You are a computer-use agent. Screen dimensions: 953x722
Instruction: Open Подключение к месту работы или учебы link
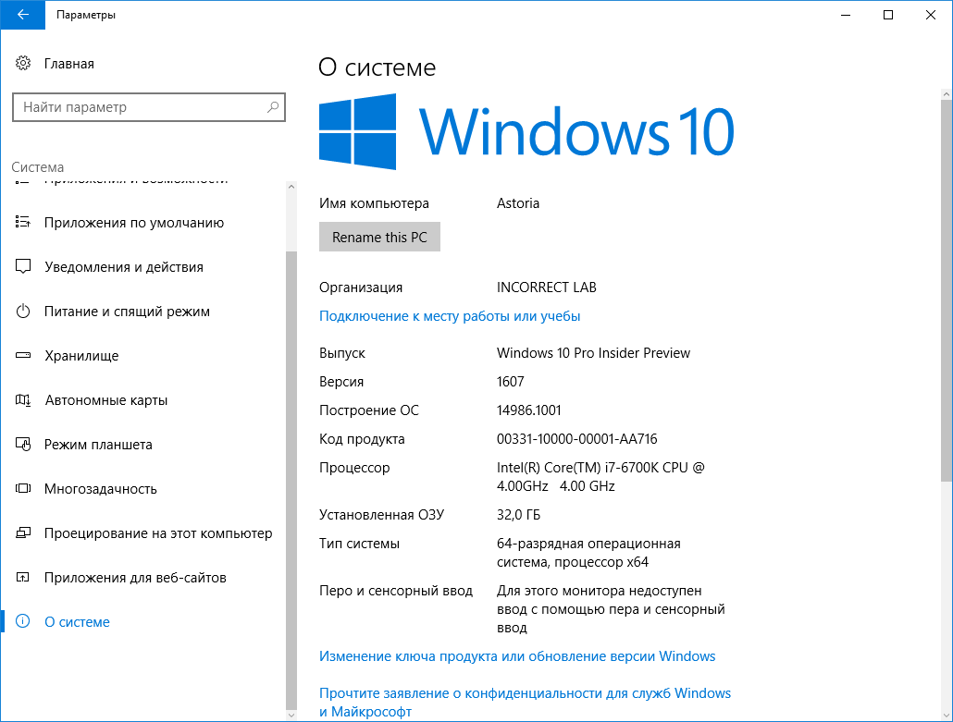(450, 316)
